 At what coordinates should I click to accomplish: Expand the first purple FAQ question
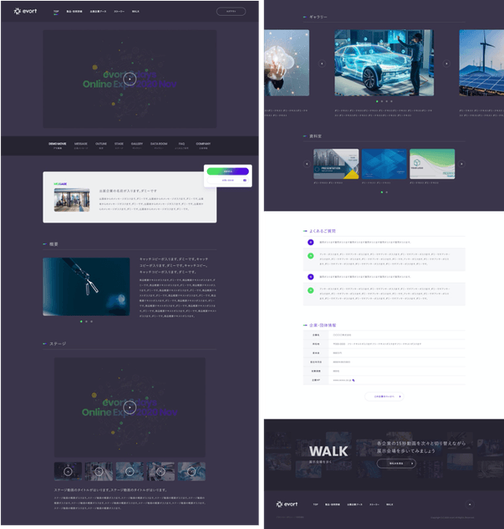[x=310, y=242]
